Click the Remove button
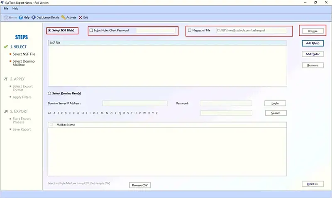Screen dimensions: 332x198 [312, 65]
